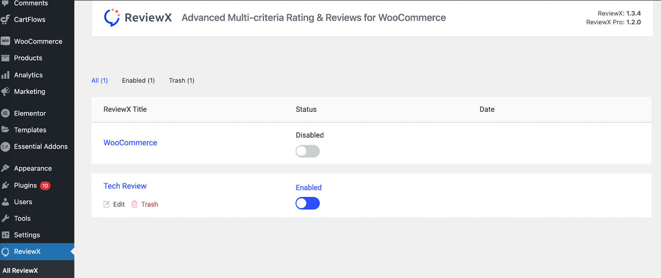Click the Tools wrench icon
This screenshot has width=661, height=278.
click(x=5, y=219)
